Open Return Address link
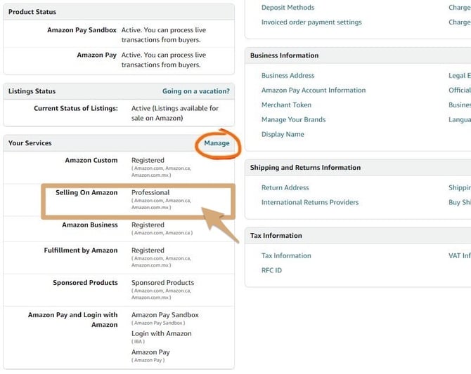Image resolution: width=471 pixels, height=374 pixels. click(285, 188)
